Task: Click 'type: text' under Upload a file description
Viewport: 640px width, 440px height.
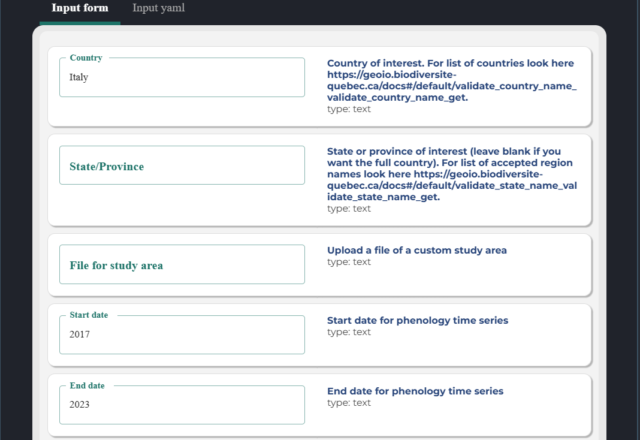Action: 349,262
